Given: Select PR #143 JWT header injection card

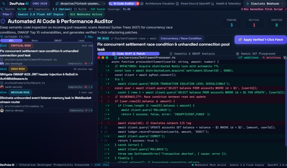Looking at the screenshot, I should pyautogui.click(x=46, y=78).
